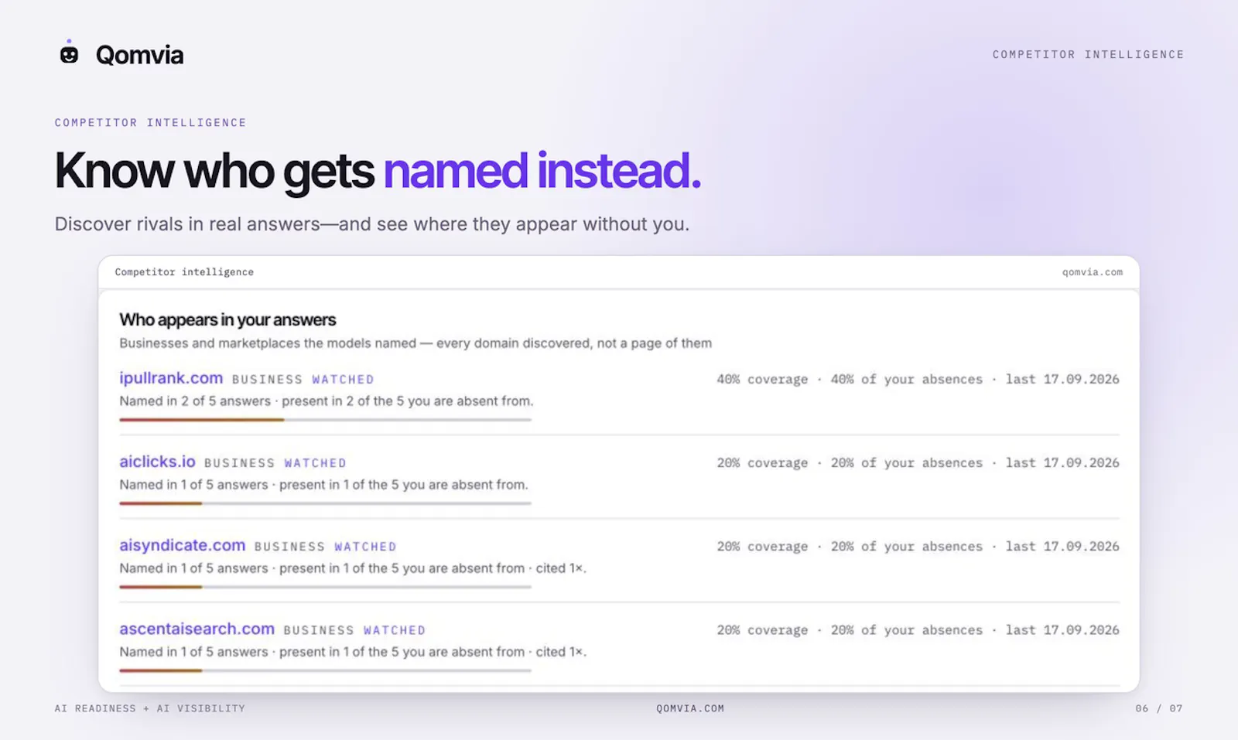Open the ascentaisearch.com competitor link
Image resolution: width=1238 pixels, height=740 pixels.
click(x=197, y=629)
